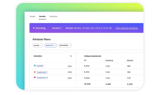The image size is (163, 95).
Task: Click the Variation column header
Action: coord(38,56)
